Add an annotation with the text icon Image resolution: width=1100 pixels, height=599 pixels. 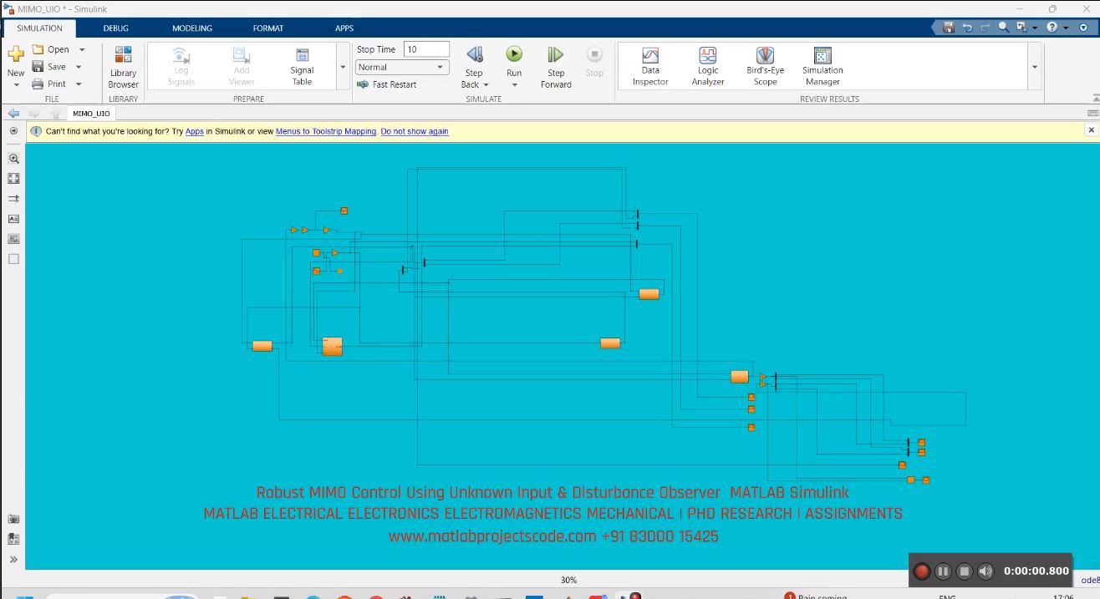(x=13, y=219)
